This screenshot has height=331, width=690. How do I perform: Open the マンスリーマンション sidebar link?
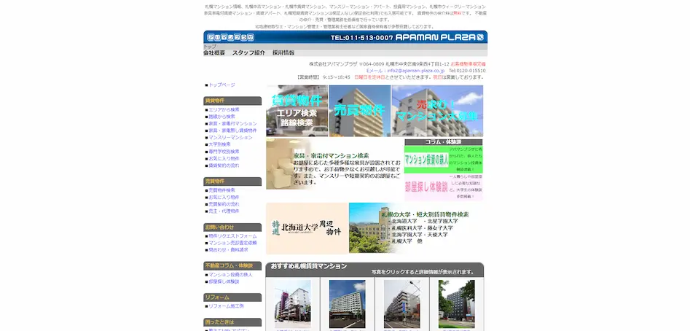click(230, 137)
